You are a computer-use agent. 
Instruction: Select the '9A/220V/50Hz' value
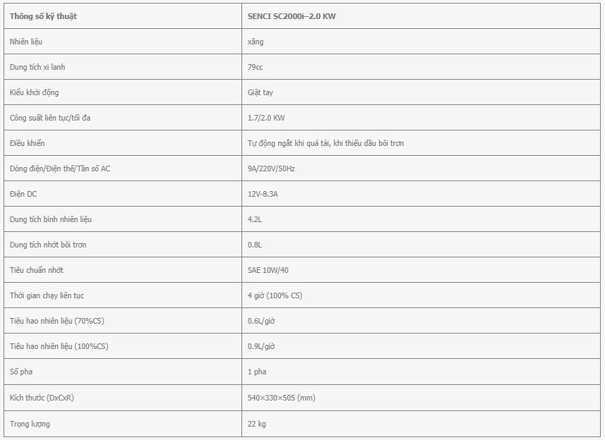click(x=271, y=169)
